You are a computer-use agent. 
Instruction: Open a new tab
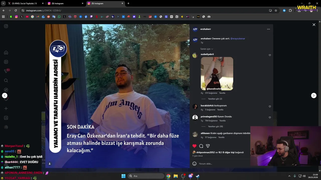(128, 3)
